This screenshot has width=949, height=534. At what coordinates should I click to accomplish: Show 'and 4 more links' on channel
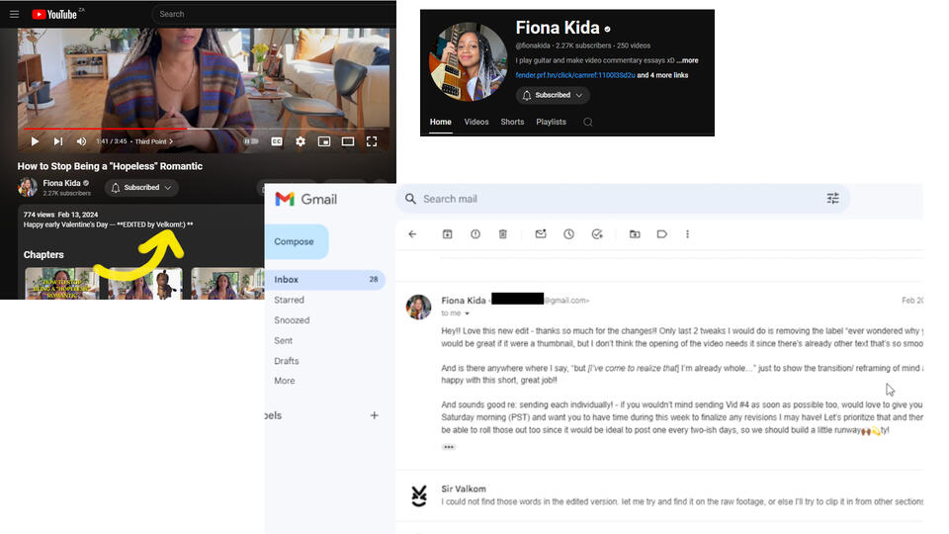tap(662, 76)
